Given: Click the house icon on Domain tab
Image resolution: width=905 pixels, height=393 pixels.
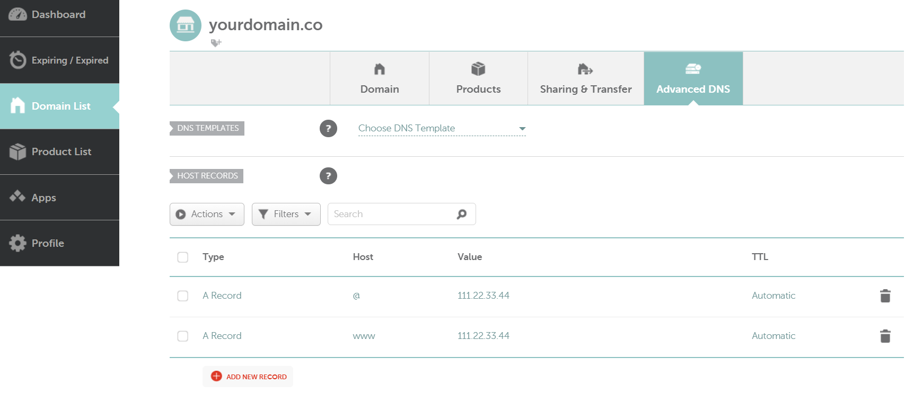Looking at the screenshot, I should click(380, 69).
